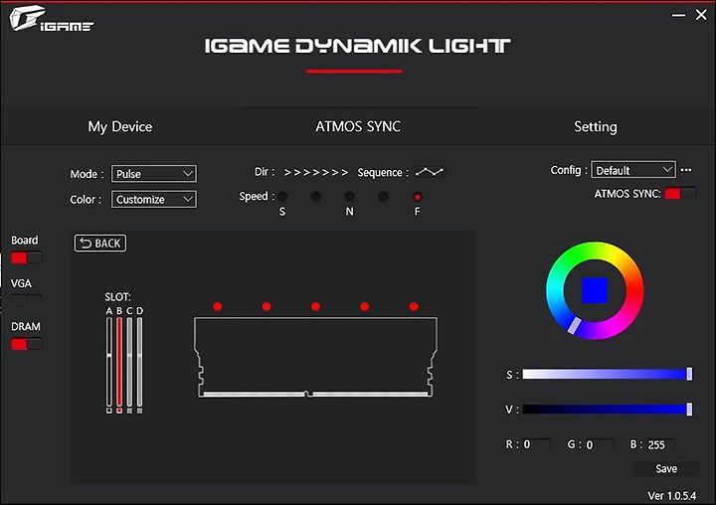Open the three-dot config options menu
Image resolution: width=716 pixels, height=505 pixels.
(x=686, y=170)
